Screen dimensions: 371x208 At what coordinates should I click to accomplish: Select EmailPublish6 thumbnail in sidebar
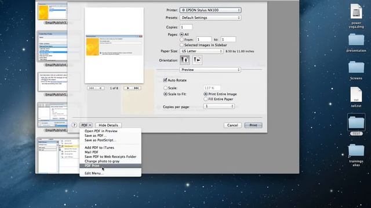[53, 114]
